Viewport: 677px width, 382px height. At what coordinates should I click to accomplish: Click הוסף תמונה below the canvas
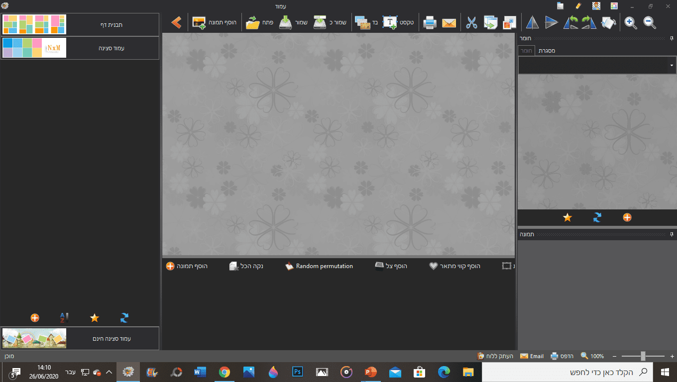tap(187, 266)
